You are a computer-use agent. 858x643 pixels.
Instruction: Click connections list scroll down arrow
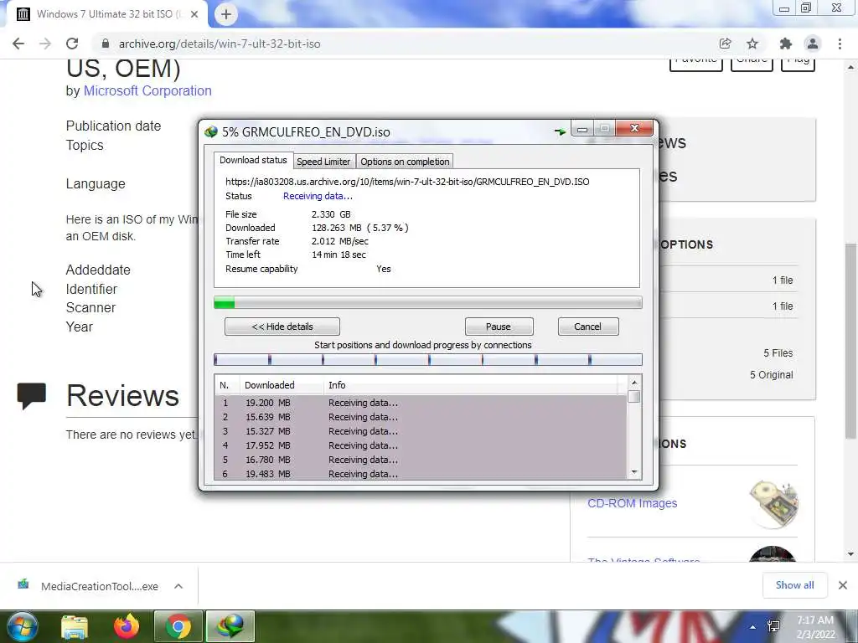point(634,472)
